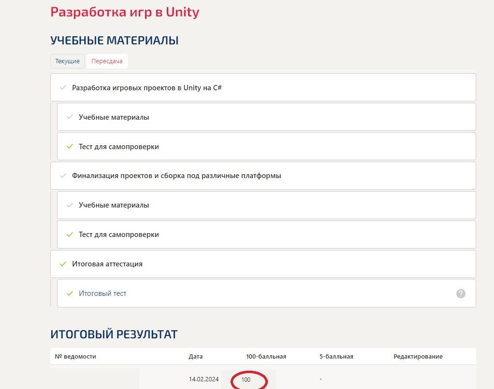
Task: Click the circled 100 score value
Action: 246,379
